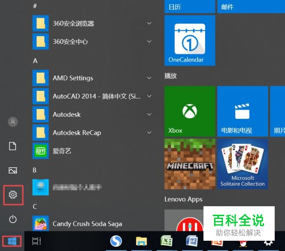Click the 播放 group title
This screenshot has width=285, height=251.
point(171,76)
